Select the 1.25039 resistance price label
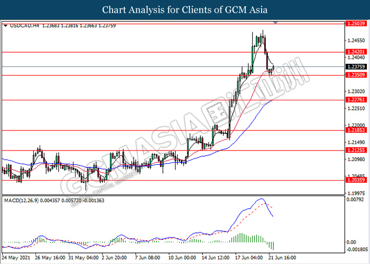The width and height of the screenshot is (370, 264). pyautogui.click(x=356, y=24)
